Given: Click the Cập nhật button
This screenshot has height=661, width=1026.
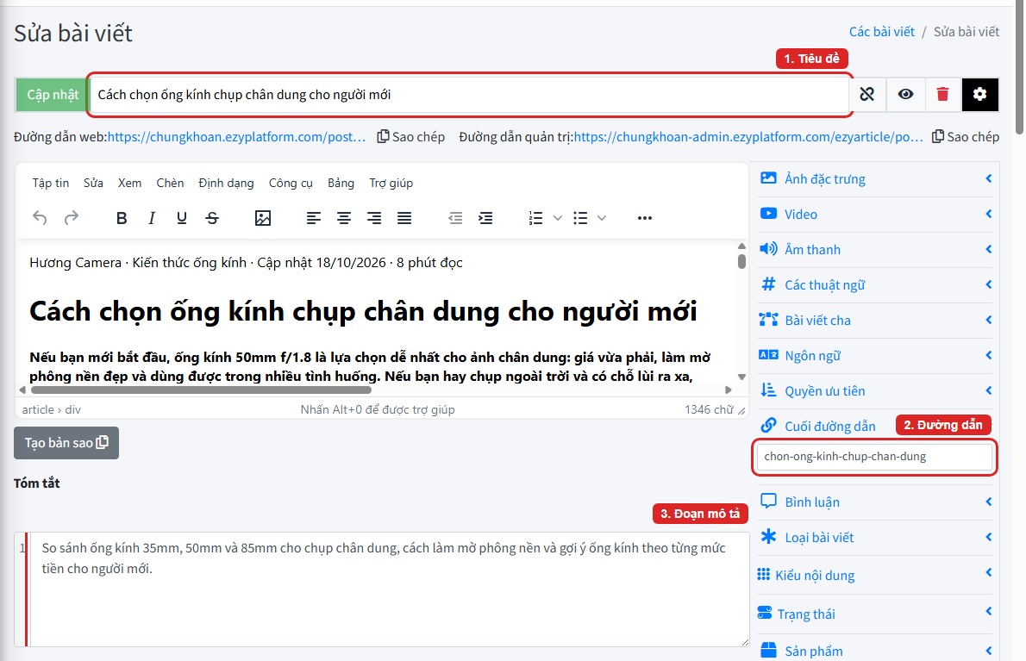Looking at the screenshot, I should (53, 94).
